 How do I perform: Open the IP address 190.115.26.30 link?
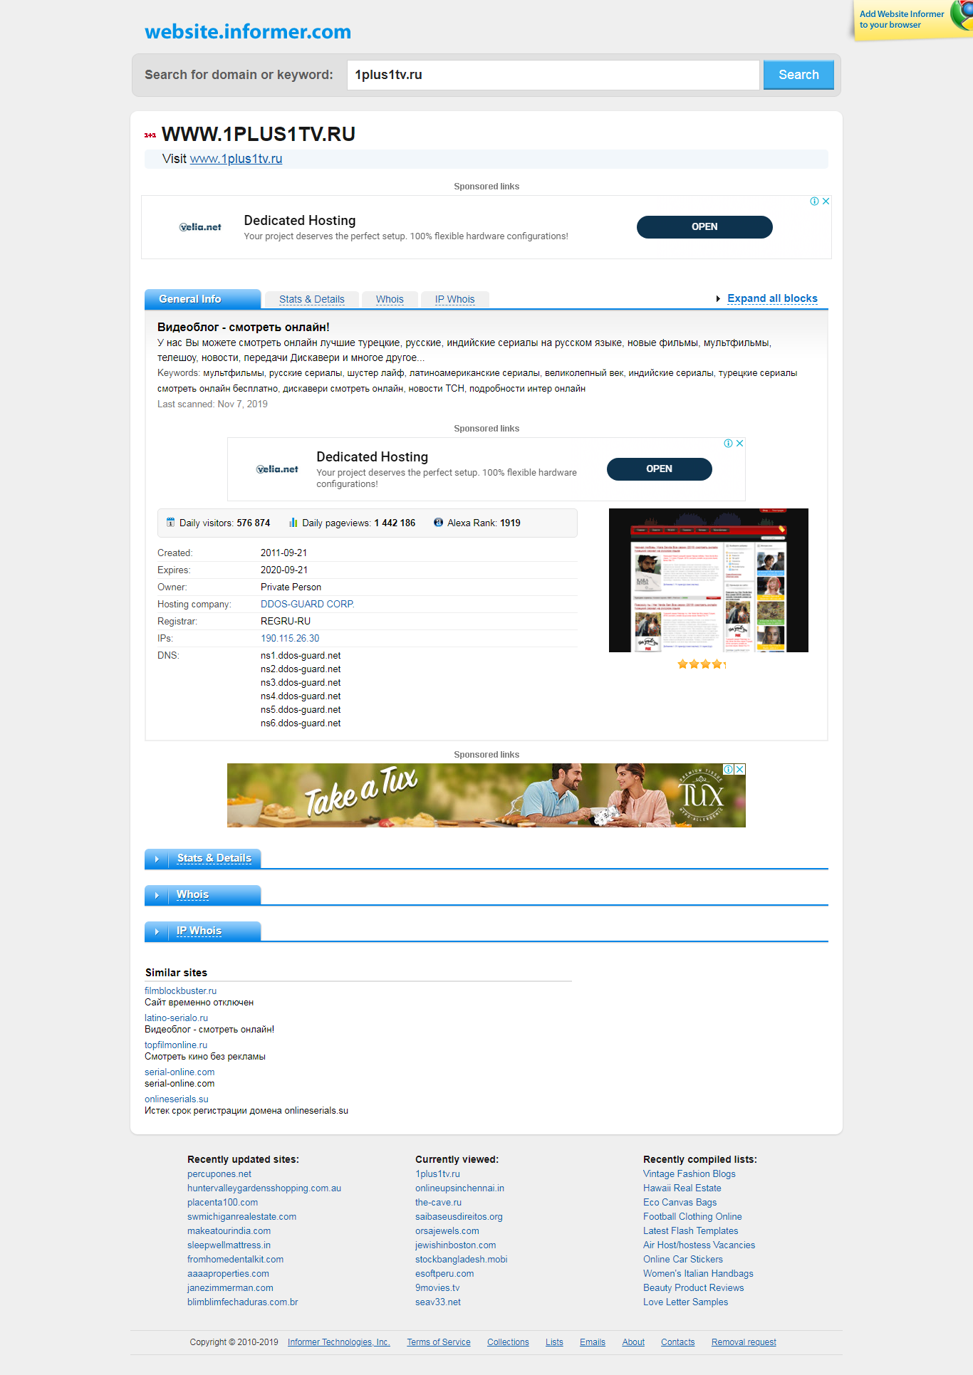[x=290, y=638]
